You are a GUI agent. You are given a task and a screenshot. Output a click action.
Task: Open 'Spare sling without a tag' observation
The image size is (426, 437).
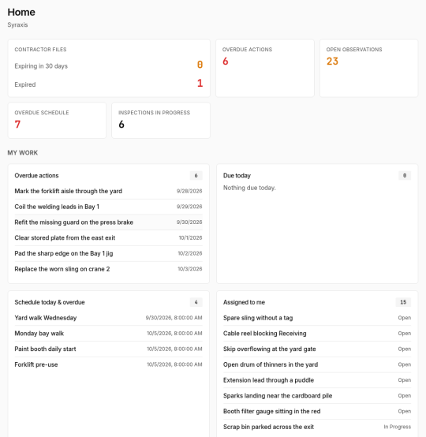(x=317, y=318)
